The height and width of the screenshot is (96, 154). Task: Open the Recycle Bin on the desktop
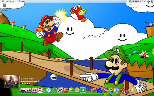point(4,7)
